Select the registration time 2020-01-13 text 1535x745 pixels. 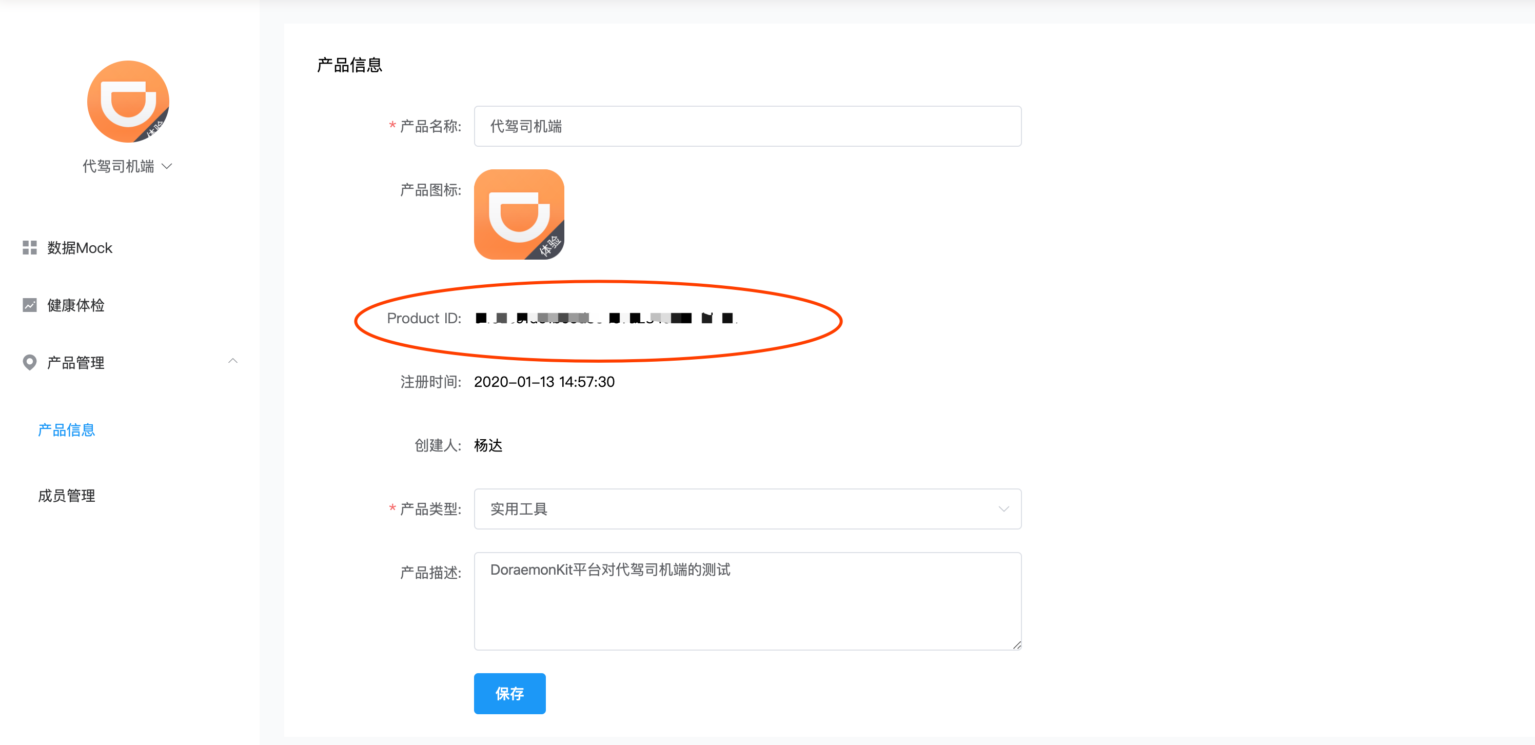pos(543,381)
